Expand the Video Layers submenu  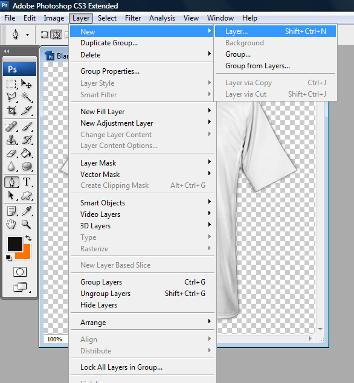click(x=142, y=214)
